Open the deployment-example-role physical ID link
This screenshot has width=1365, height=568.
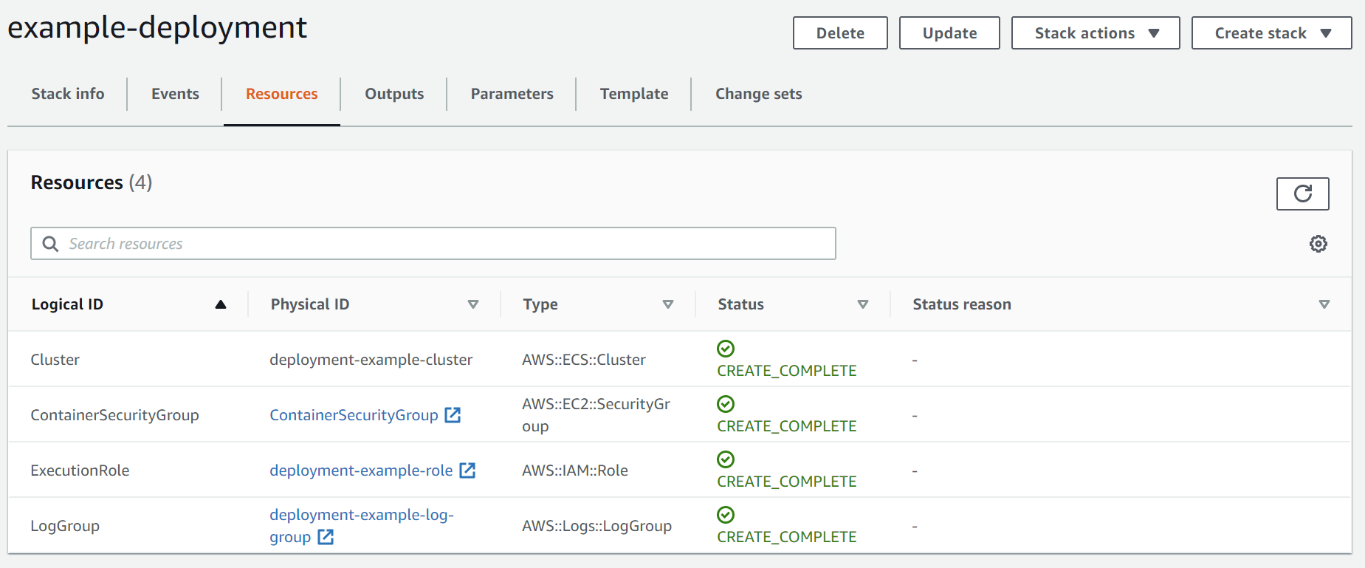tap(361, 471)
